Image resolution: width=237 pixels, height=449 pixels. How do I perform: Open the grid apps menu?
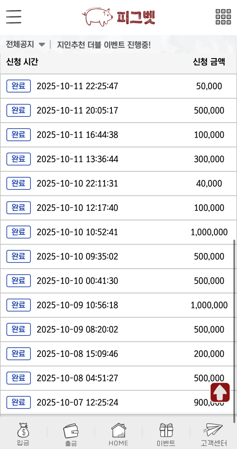[223, 17]
